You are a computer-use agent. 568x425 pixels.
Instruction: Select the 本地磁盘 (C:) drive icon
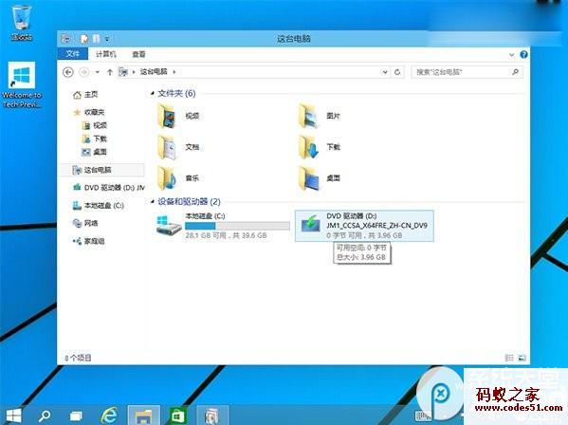click(x=169, y=226)
